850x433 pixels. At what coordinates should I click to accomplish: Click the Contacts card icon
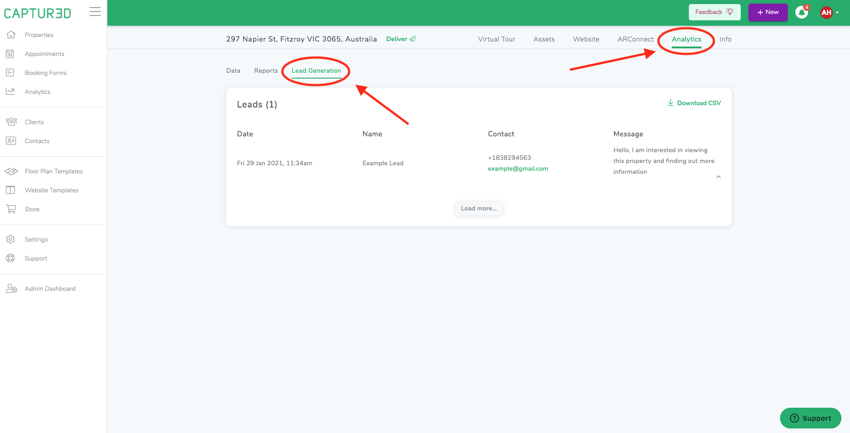[x=11, y=141]
